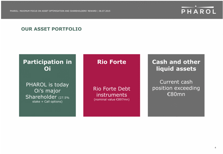Select the header tagline about asset optimisation
The height and width of the screenshot is (154, 223).
pyautogui.click(x=53, y=11)
